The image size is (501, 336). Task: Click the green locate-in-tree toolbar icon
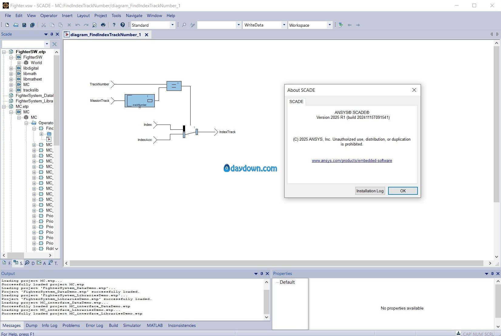[x=341, y=25]
